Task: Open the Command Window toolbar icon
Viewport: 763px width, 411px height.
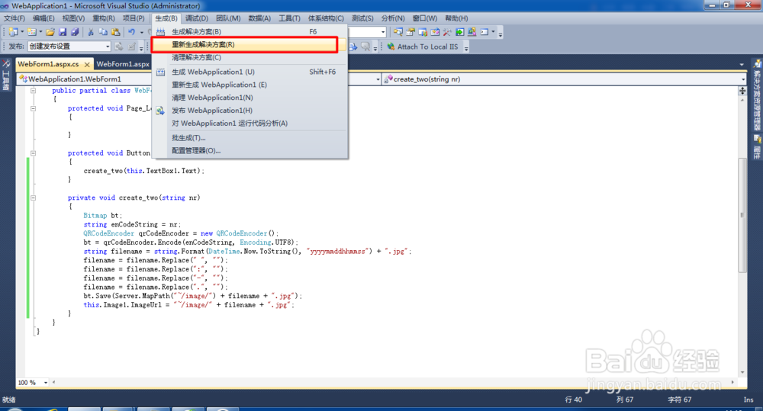Action: pyautogui.click(x=485, y=32)
